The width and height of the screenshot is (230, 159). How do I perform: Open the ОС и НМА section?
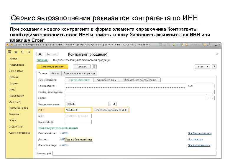click(x=14, y=102)
